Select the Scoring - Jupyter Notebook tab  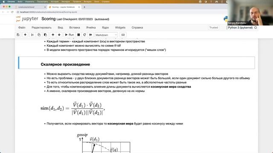tap(64, 7)
